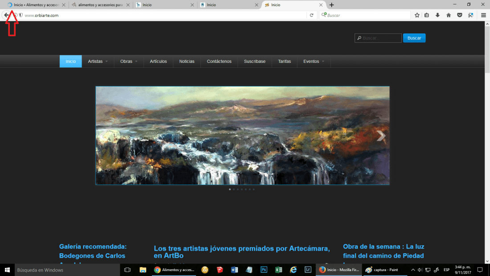Open Lightroom from the taskbar
Viewport: 490px width, 276px height.
pyautogui.click(x=308, y=270)
